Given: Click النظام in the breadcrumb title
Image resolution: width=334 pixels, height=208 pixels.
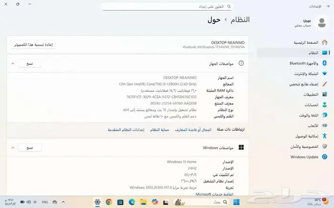Looking at the screenshot, I should click(240, 20).
